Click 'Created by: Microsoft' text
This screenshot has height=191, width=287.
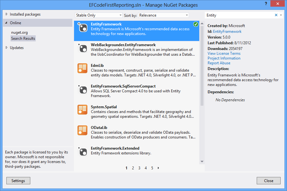[x=226, y=25]
